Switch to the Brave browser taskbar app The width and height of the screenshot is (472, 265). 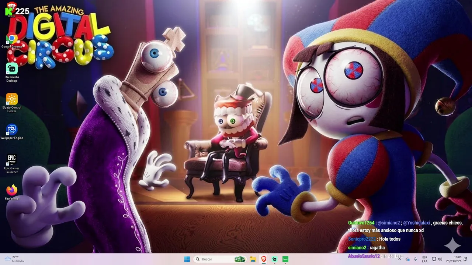tap(264, 259)
